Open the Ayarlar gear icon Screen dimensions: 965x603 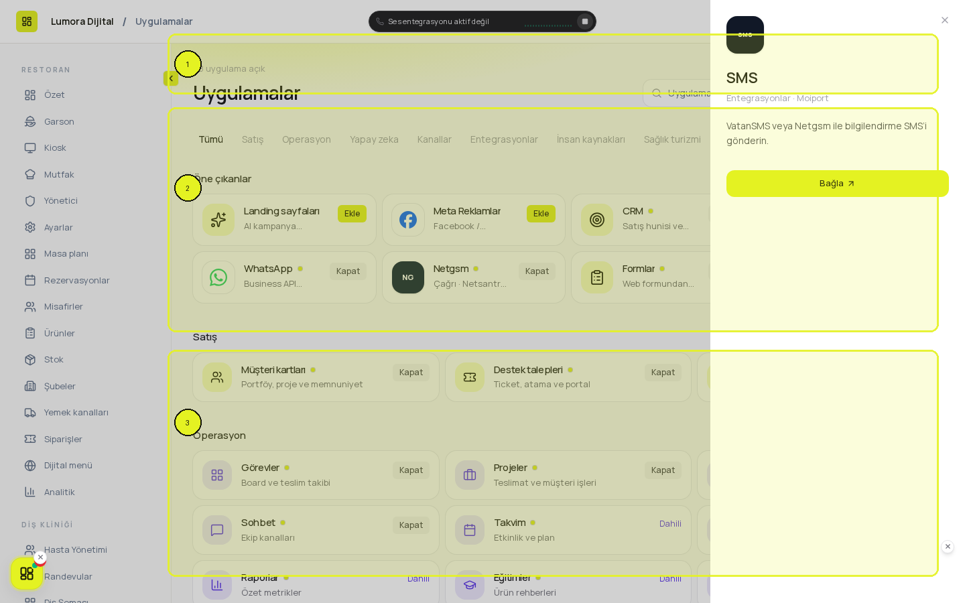pos(30,227)
